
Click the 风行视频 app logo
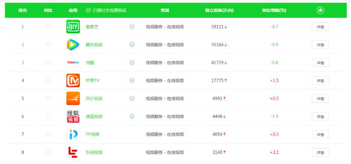tap(73, 98)
